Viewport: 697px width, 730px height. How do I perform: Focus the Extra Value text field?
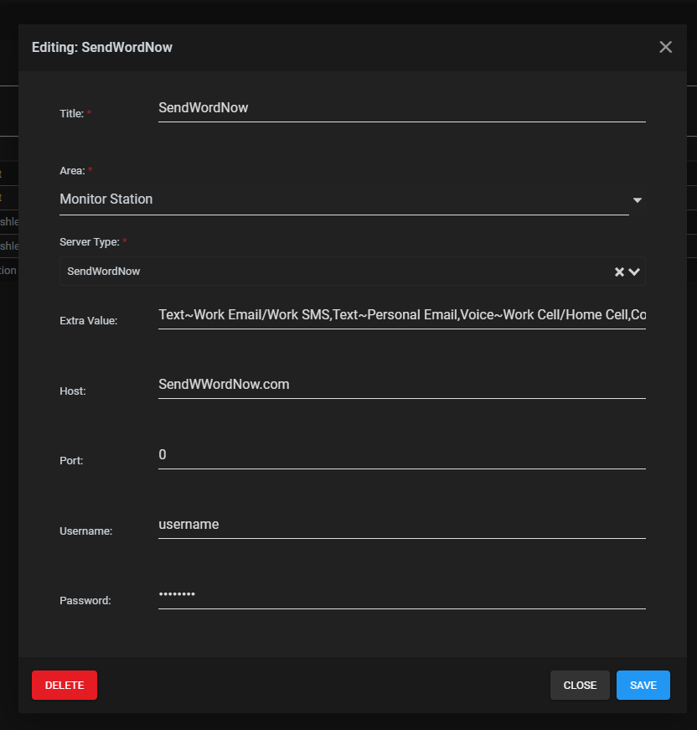tap(401, 315)
